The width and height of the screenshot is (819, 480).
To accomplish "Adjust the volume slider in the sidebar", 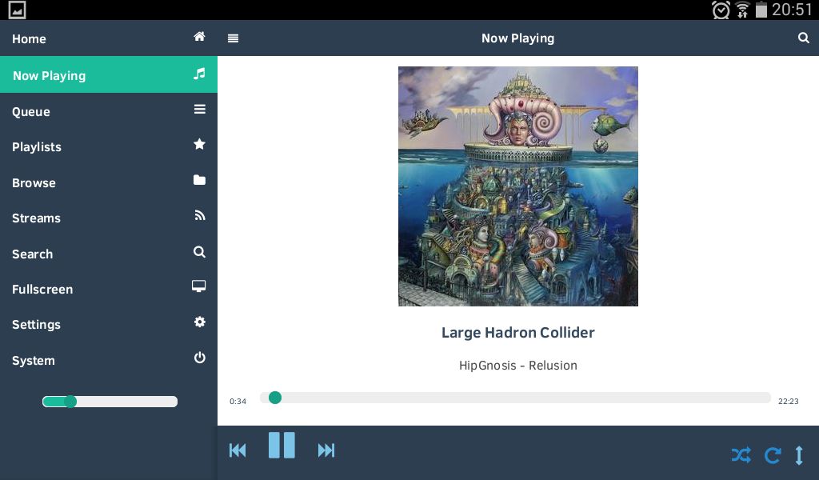I will [x=110, y=401].
